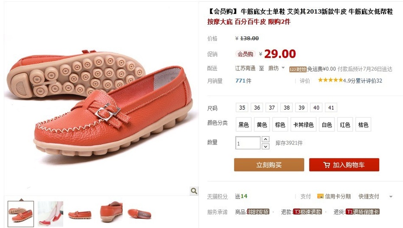The image size is (403, 228).
Task: Click the T3 极速退款 badge
Action: [307, 212]
